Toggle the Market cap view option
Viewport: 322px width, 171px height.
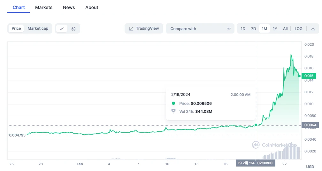coord(38,28)
